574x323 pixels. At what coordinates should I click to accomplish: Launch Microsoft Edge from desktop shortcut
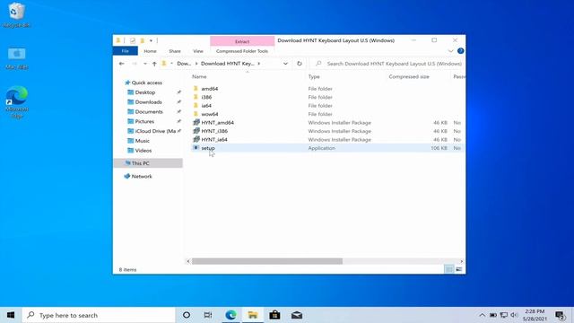point(16,101)
